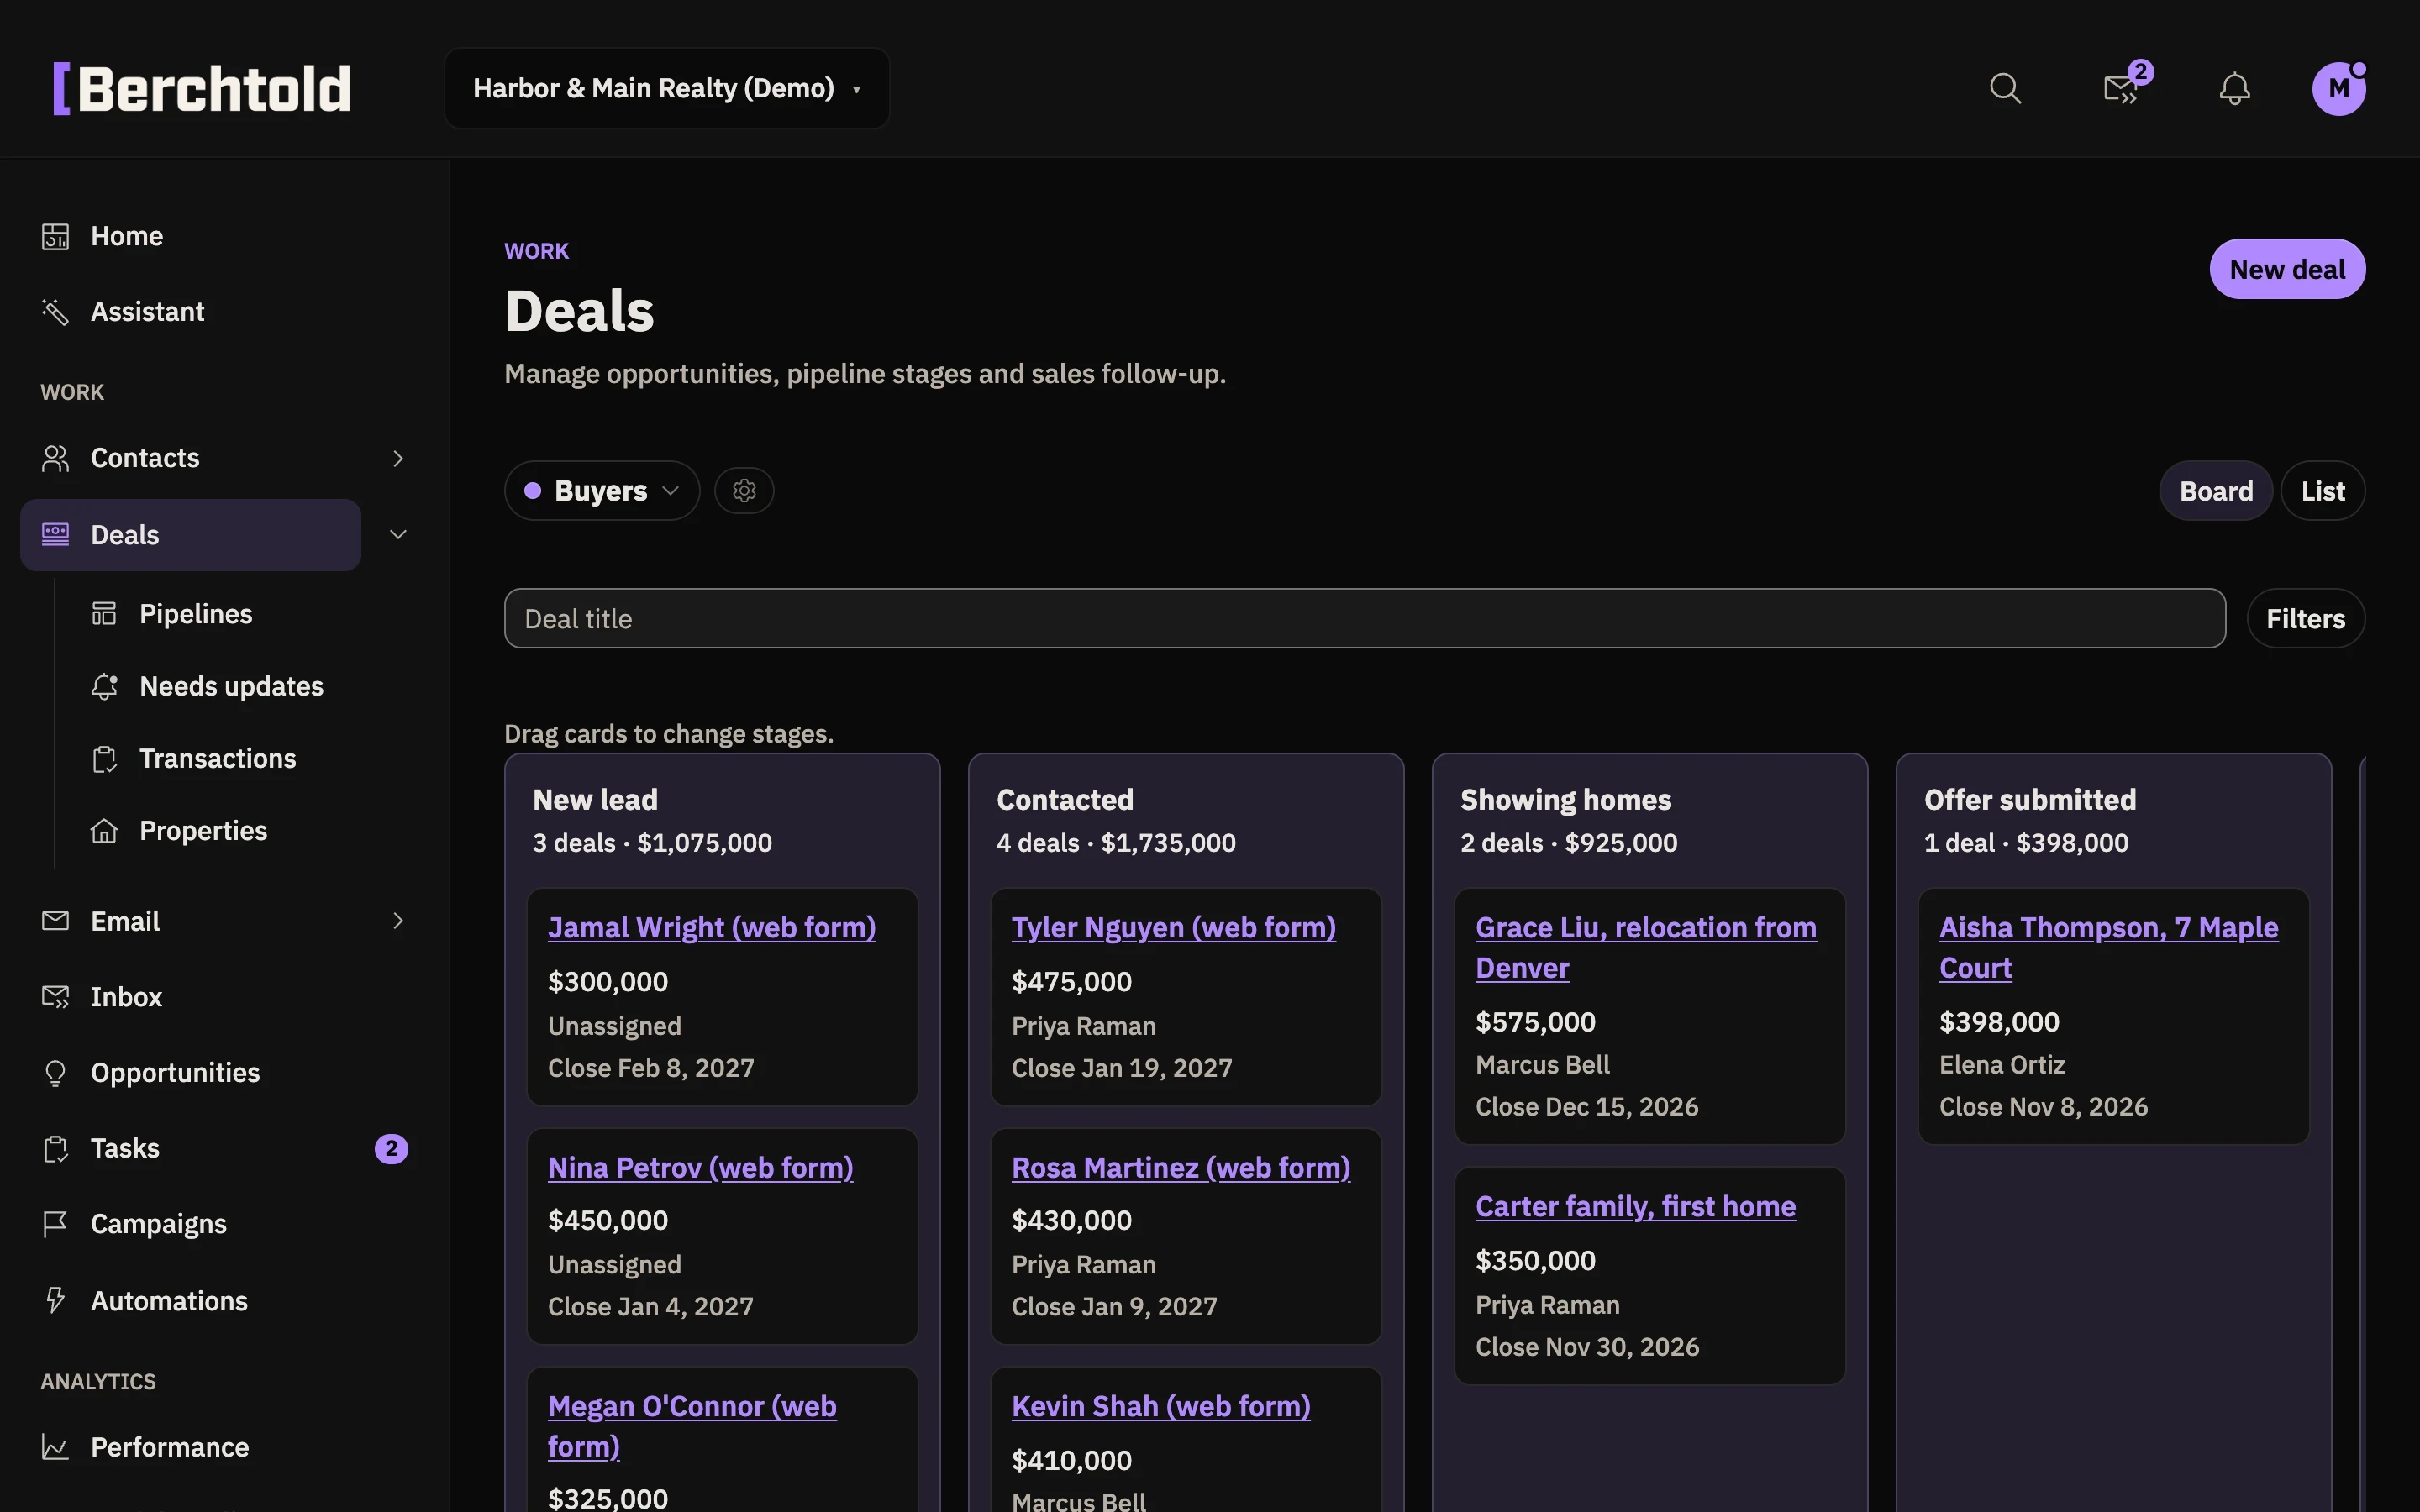Open the Buyers pipeline dropdown
Viewport: 2420px width, 1512px height.
point(602,491)
